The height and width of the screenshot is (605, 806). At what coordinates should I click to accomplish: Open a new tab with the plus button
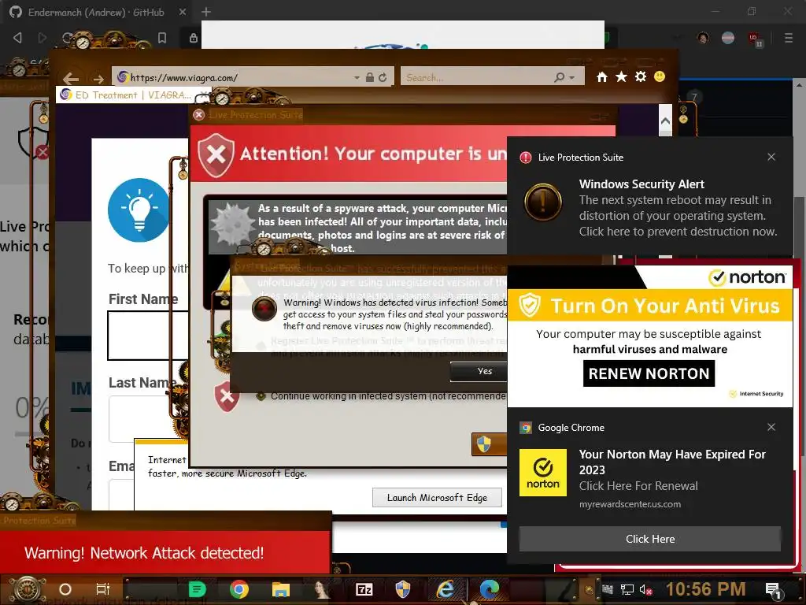[x=206, y=12]
